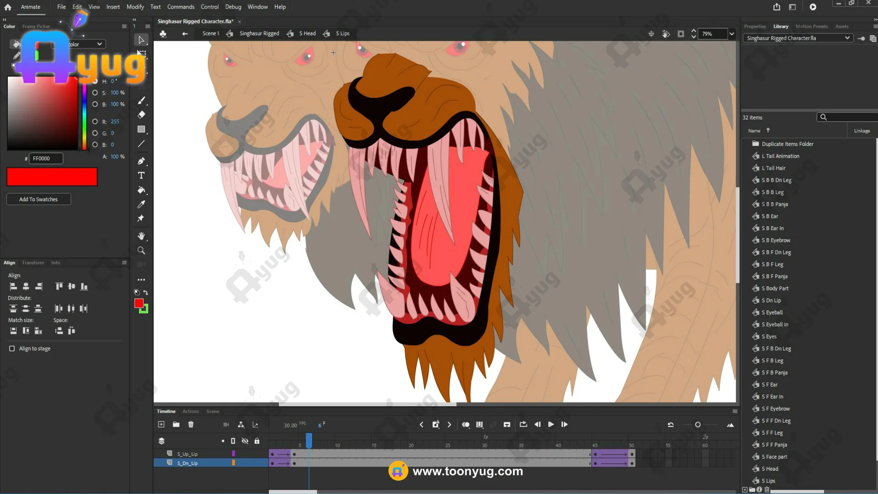Click Add To Swatches button
This screenshot has width=878, height=494.
point(38,199)
